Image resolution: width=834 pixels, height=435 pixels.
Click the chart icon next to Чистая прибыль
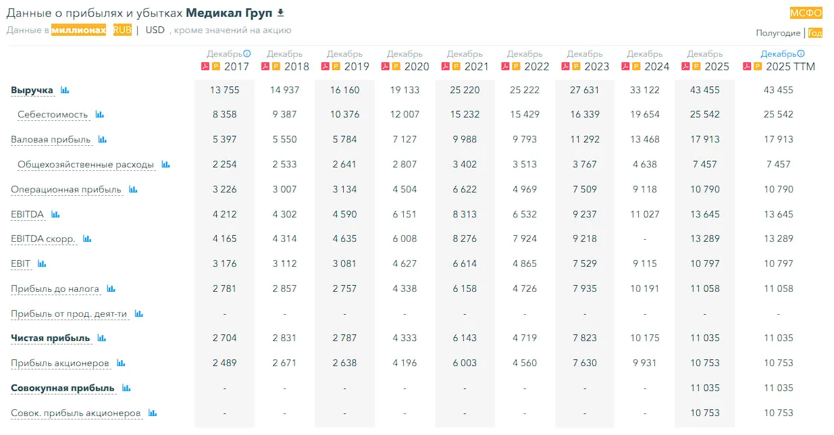point(102,338)
